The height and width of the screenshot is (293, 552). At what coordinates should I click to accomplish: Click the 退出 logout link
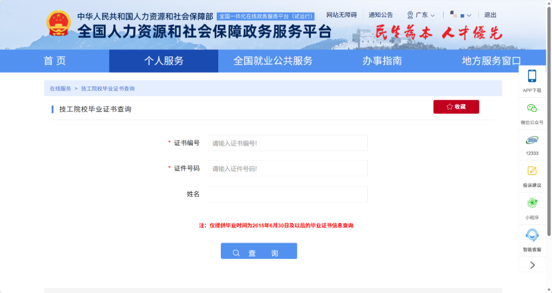point(490,15)
